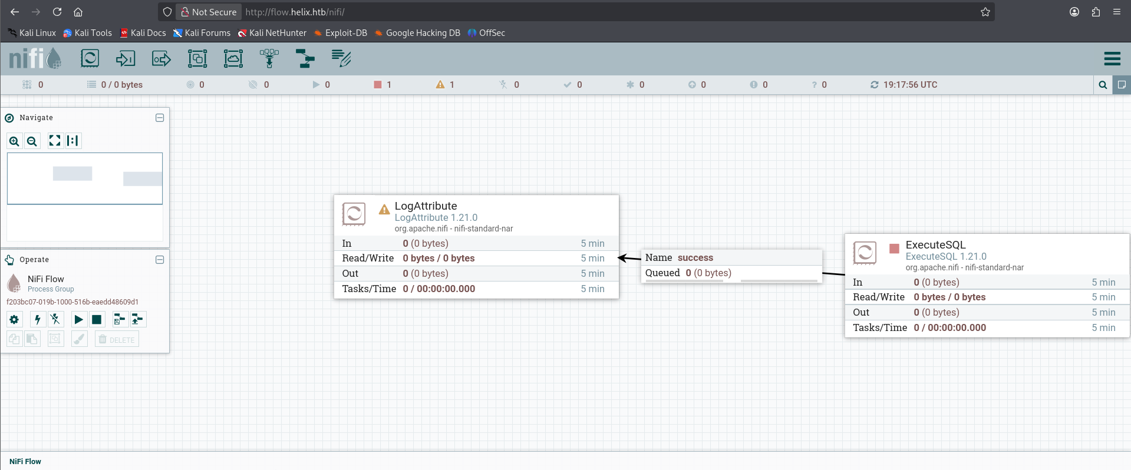
Task: Open the OffSec bookmark
Action: point(486,33)
